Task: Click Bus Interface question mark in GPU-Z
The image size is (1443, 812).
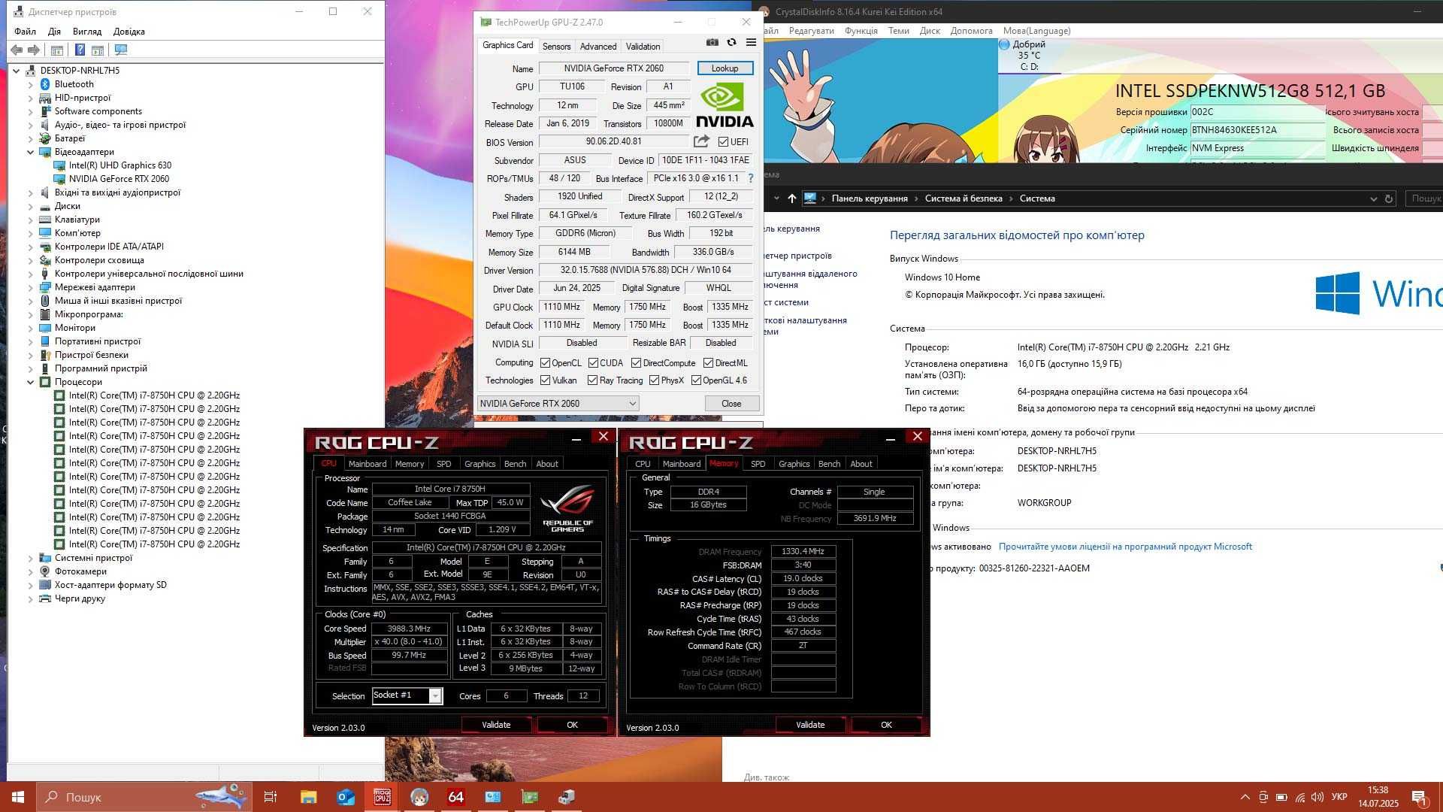Action: [x=750, y=178]
